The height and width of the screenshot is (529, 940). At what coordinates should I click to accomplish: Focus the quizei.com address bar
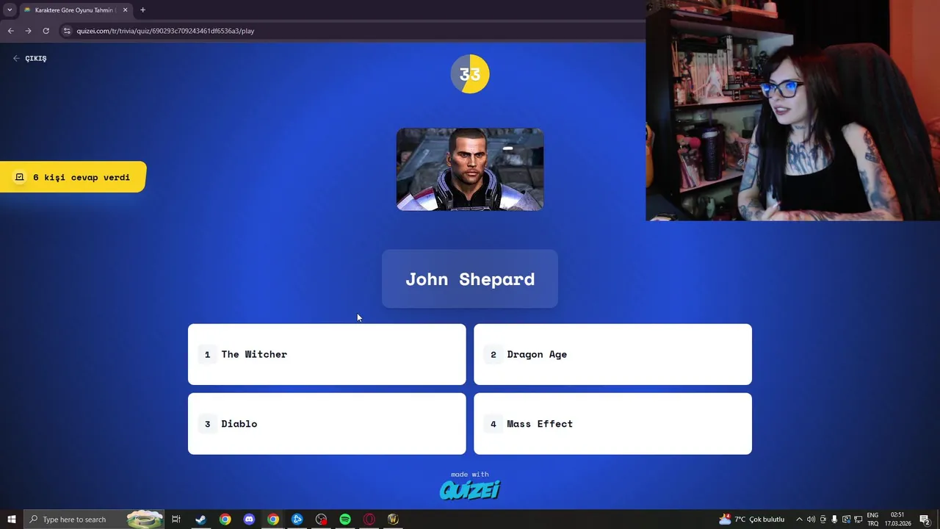pyautogui.click(x=352, y=31)
